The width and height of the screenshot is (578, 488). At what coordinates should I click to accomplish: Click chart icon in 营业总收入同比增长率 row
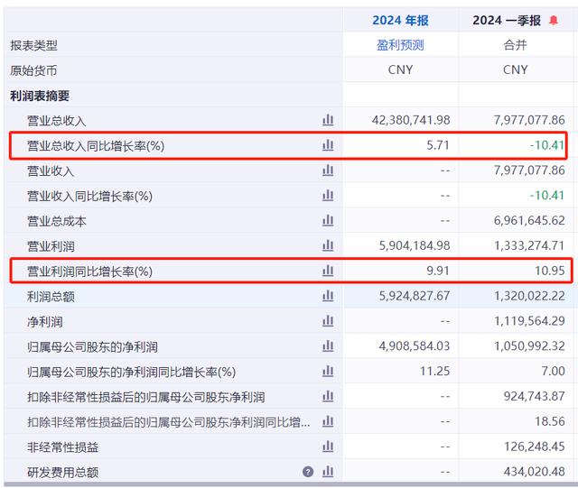click(x=328, y=145)
